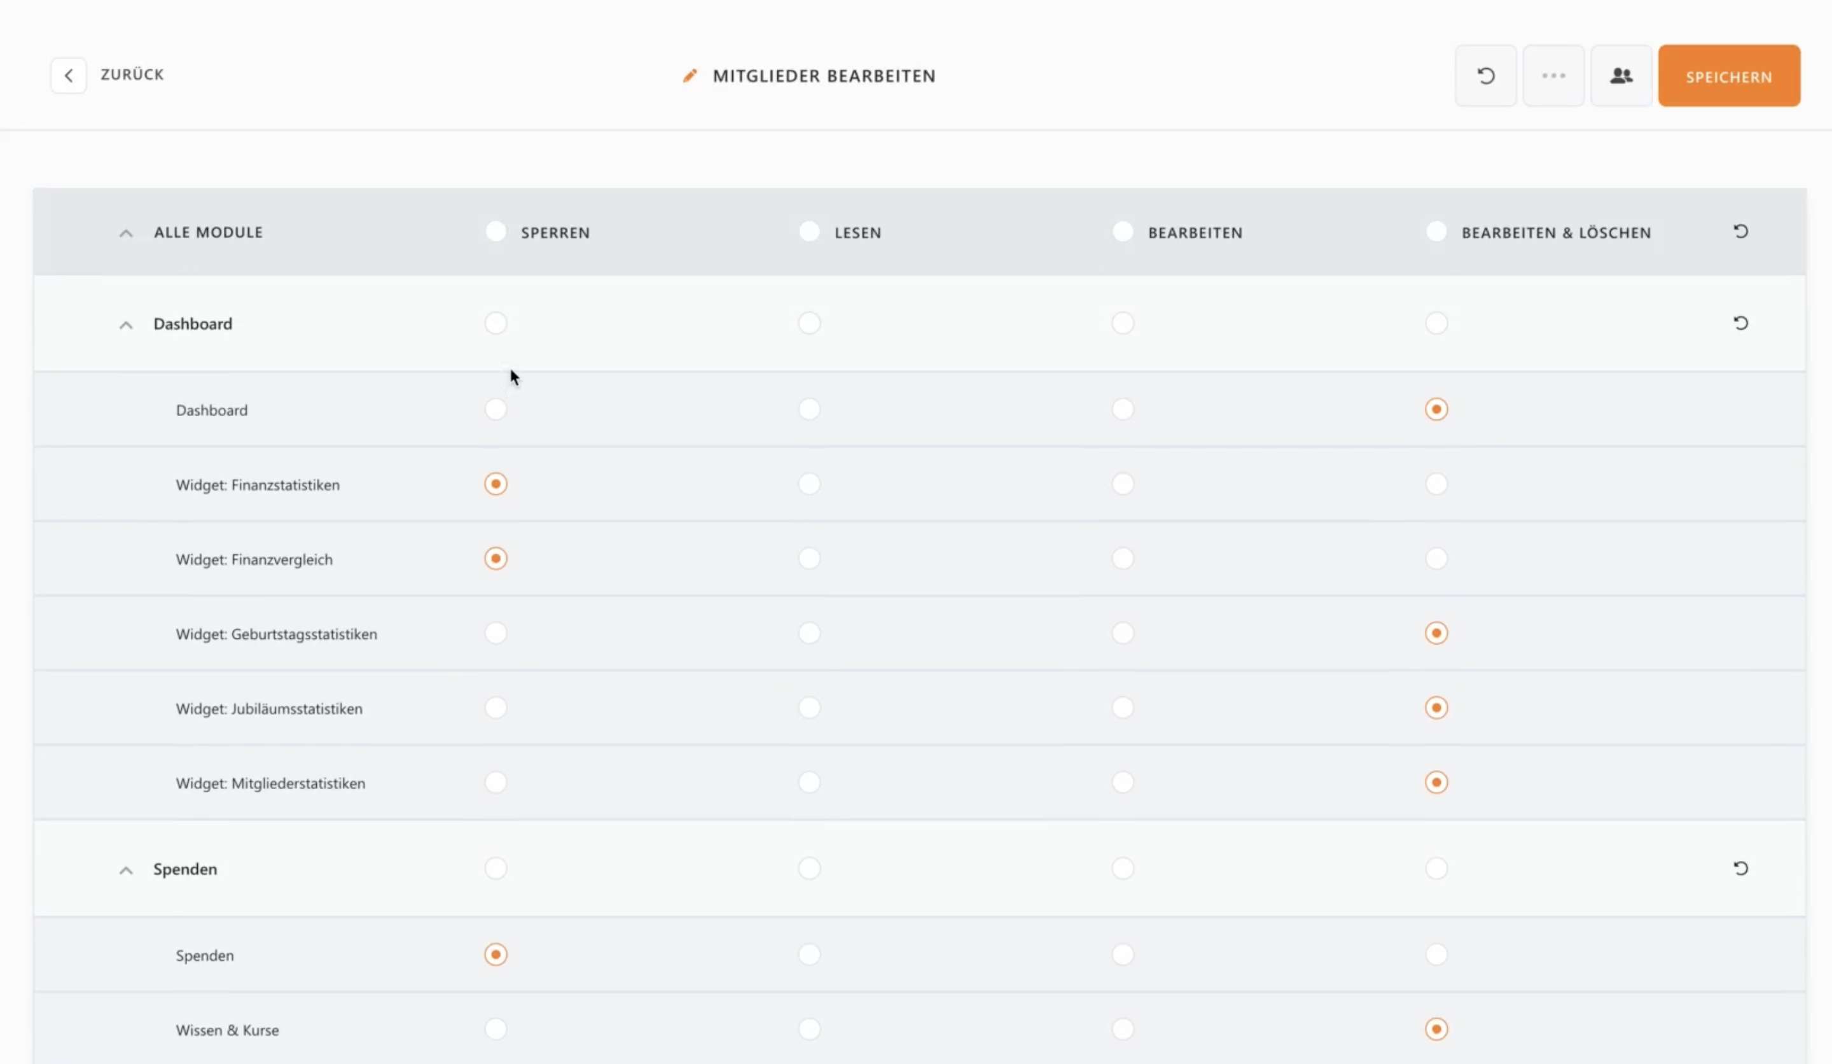Viewport: 1832px width, 1064px height.
Task: Set Spenden sub-item to Lesen
Action: 809,954
